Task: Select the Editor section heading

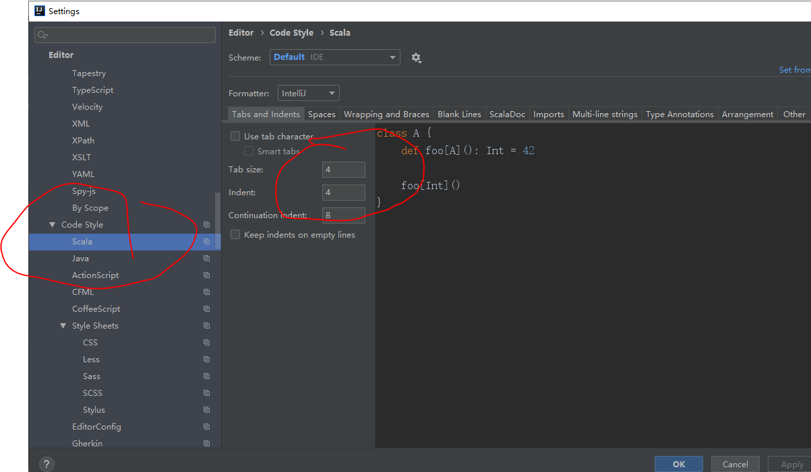Action: (61, 55)
